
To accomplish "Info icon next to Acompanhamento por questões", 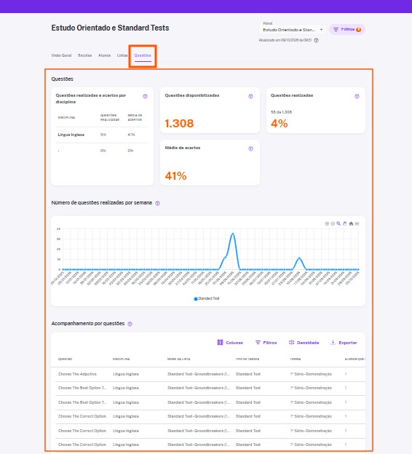I will (x=130, y=324).
